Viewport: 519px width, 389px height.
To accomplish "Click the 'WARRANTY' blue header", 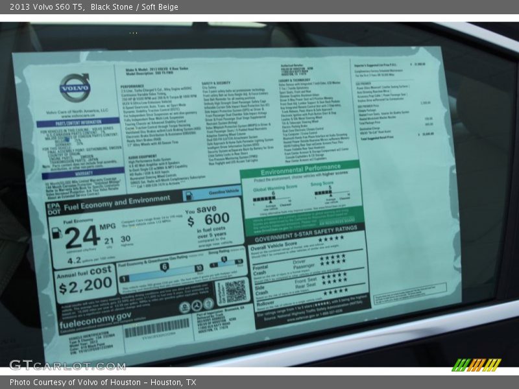I will pos(83,173).
